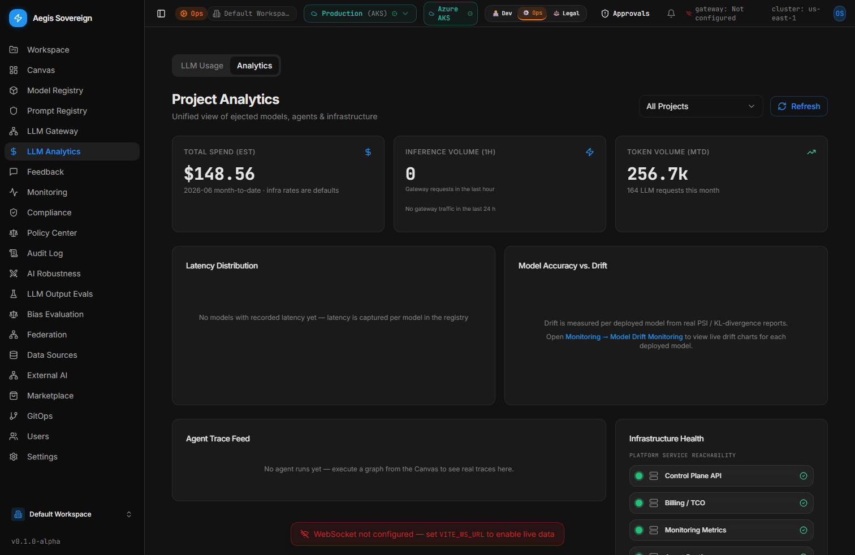
Task: Click the Billing / TCO service row
Action: (721, 503)
